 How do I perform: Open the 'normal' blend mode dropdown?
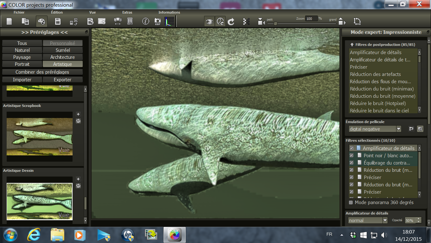pos(368,220)
